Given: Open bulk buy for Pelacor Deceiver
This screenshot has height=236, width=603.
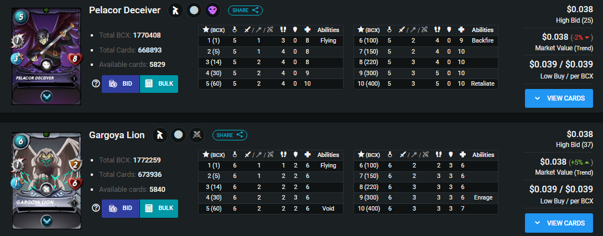Looking at the screenshot, I should pyautogui.click(x=159, y=84).
